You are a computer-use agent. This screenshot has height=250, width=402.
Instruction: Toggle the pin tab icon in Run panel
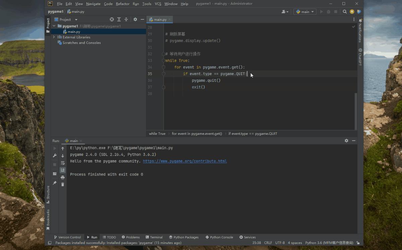click(55, 183)
